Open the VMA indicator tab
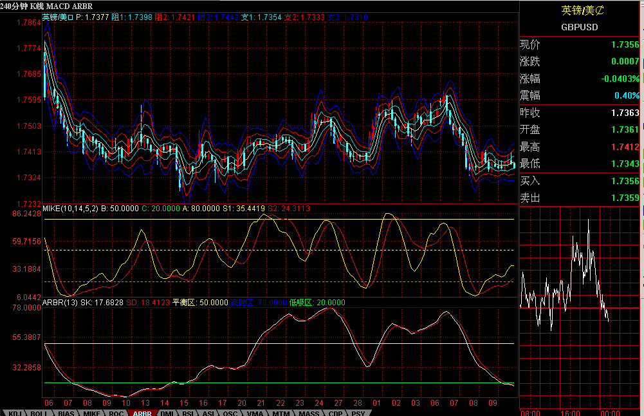The width and height of the screenshot is (644, 416). 255,413
